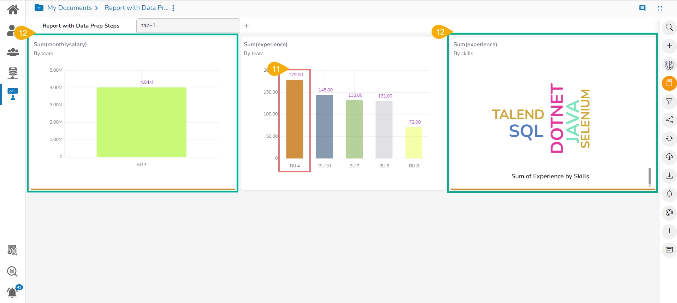
Task: Click the plus icon in the right toolbar
Action: (x=669, y=46)
